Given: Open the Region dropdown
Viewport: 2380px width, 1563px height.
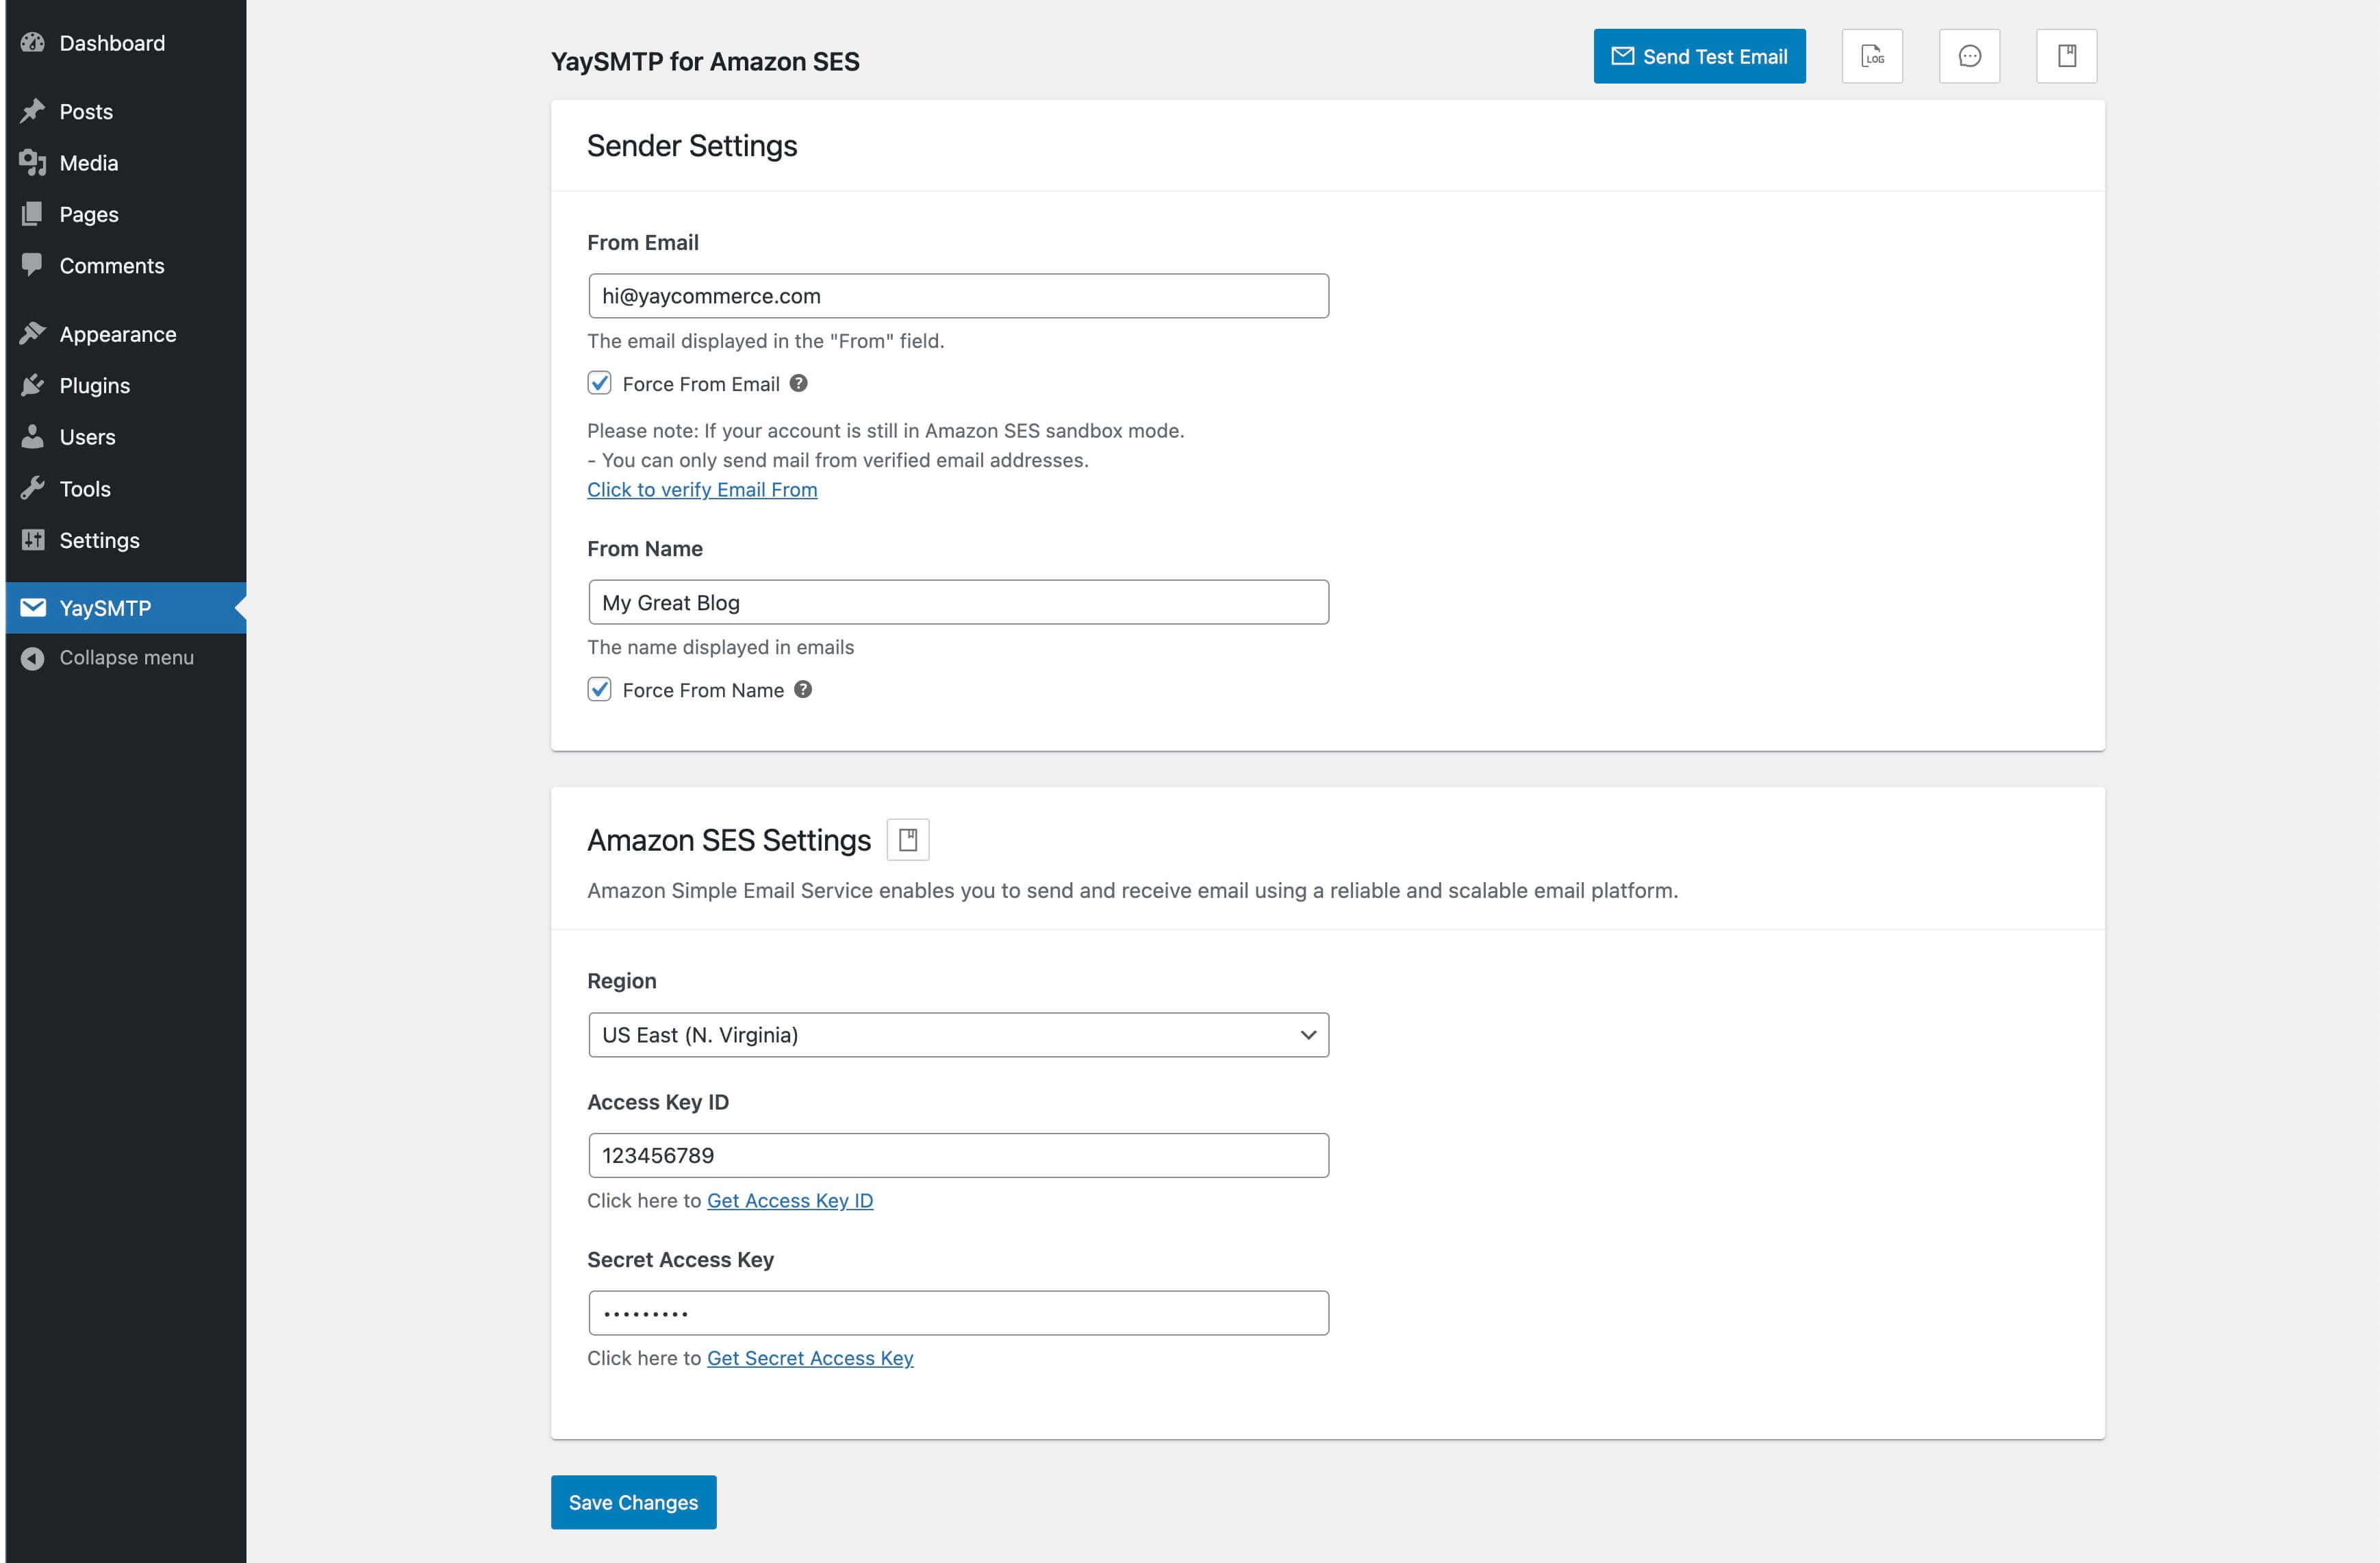Looking at the screenshot, I should pos(958,1035).
